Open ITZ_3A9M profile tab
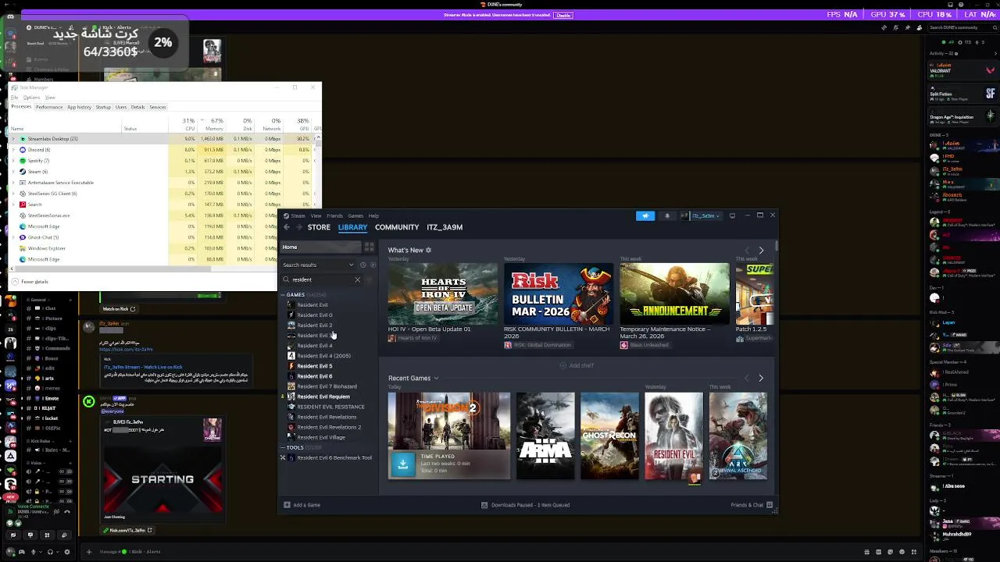 [445, 227]
